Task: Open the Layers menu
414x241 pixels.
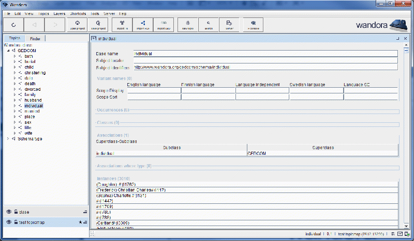Action: [x=59, y=12]
